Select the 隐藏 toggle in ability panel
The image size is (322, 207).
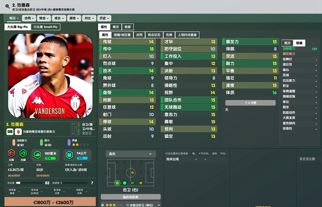pyautogui.click(x=299, y=43)
